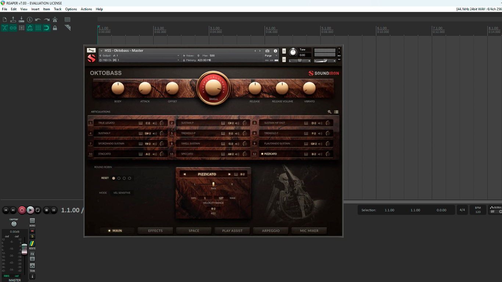Toggle grid lines toolbar button
502x282 pixels.
[38, 28]
